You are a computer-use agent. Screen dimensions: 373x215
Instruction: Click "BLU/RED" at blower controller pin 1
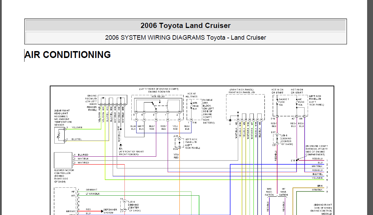point(83,155)
